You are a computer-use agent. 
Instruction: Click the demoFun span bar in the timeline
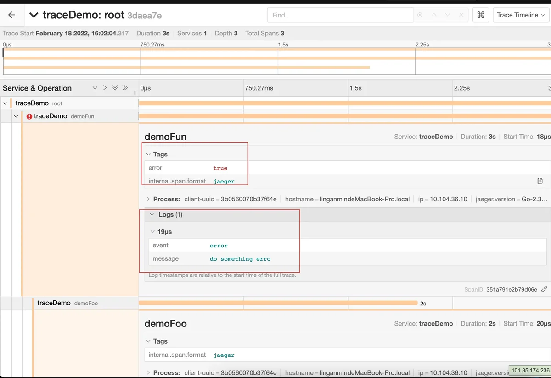345,116
